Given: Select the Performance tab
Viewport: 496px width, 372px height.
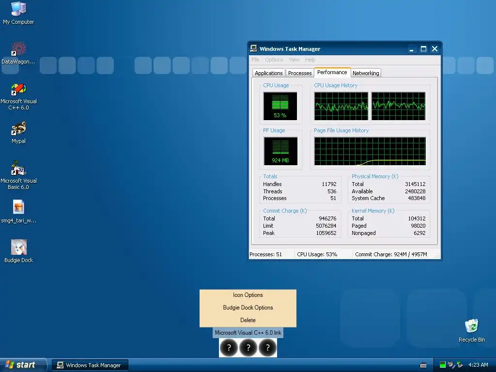Looking at the screenshot, I should pyautogui.click(x=332, y=73).
